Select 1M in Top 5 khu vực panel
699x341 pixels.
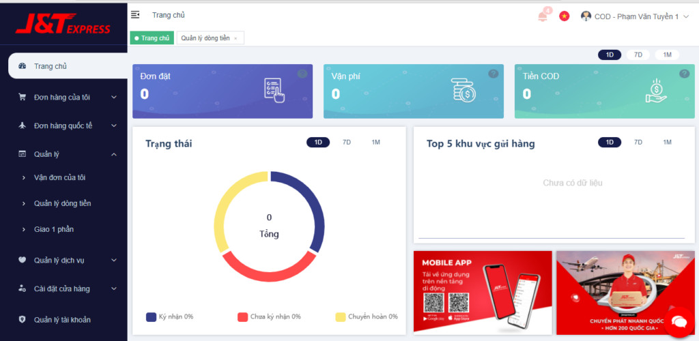pyautogui.click(x=667, y=143)
